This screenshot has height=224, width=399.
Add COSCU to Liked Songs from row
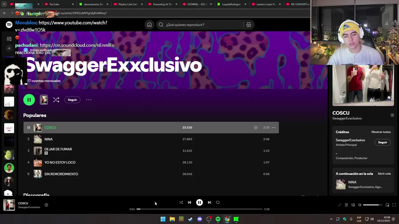click(x=256, y=128)
